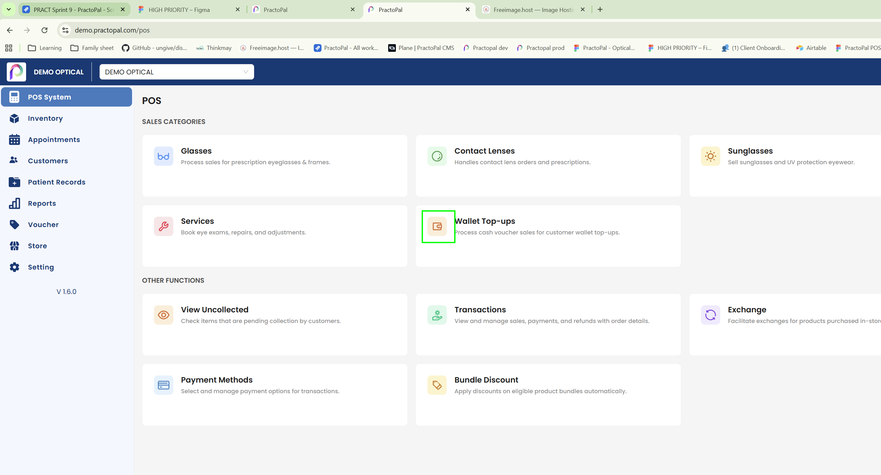Click the View Uncollected eye icon
The height and width of the screenshot is (475, 881).
[164, 315]
